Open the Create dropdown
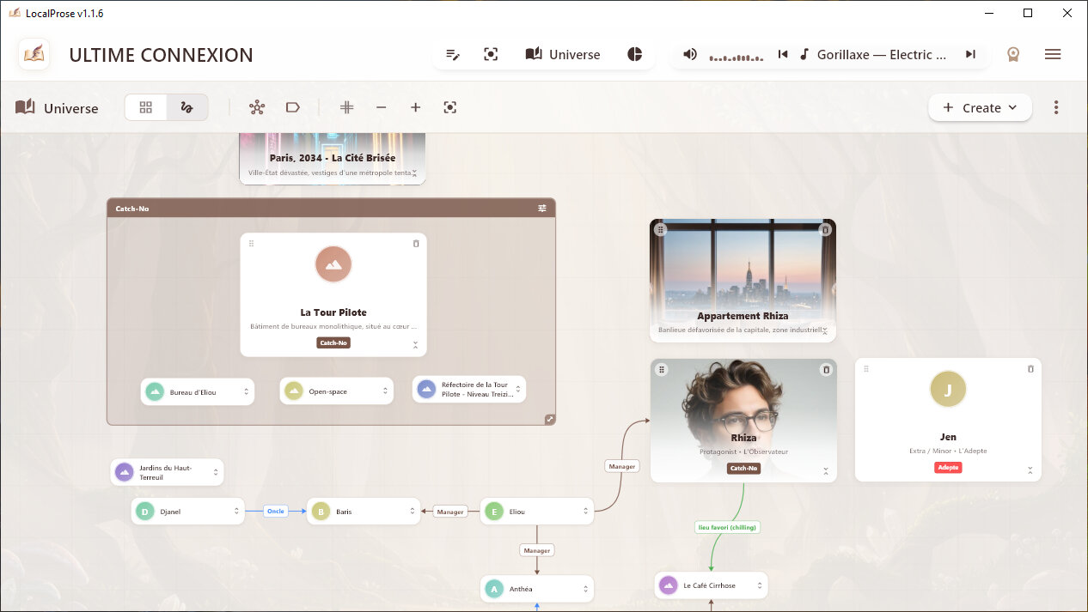The width and height of the screenshot is (1088, 612). tap(980, 107)
